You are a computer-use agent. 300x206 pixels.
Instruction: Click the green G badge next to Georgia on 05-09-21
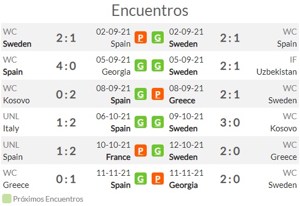[x=141, y=65]
